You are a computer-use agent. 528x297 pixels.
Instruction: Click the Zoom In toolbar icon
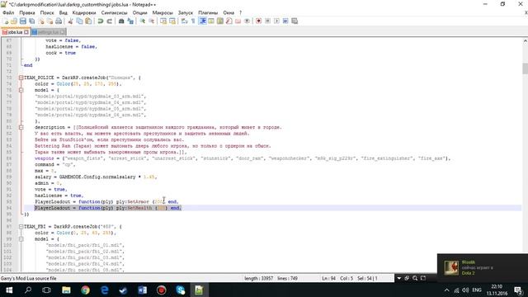[143, 21]
